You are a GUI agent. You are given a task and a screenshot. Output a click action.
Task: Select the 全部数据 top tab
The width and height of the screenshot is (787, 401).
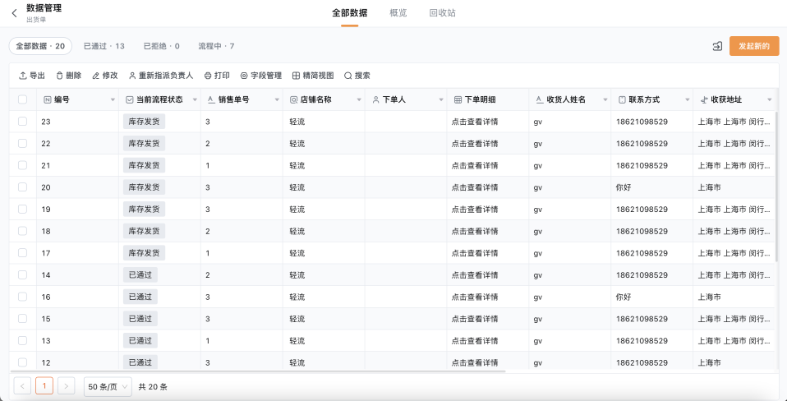(349, 13)
